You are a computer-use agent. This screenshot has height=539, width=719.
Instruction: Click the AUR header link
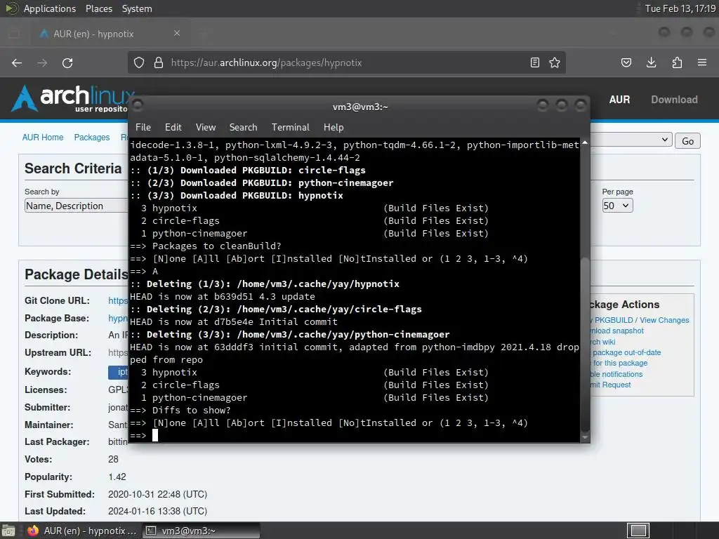[x=619, y=100]
